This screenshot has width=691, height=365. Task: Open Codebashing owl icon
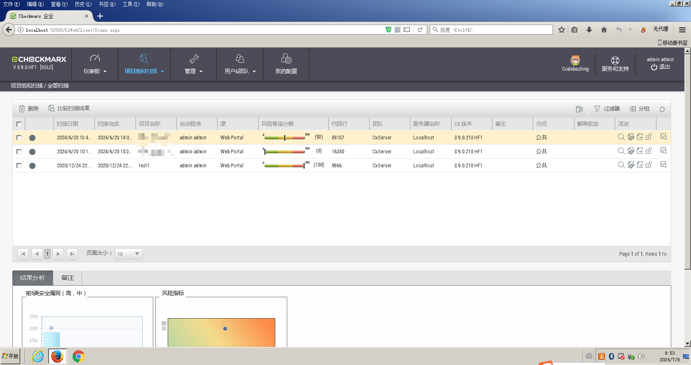575,60
